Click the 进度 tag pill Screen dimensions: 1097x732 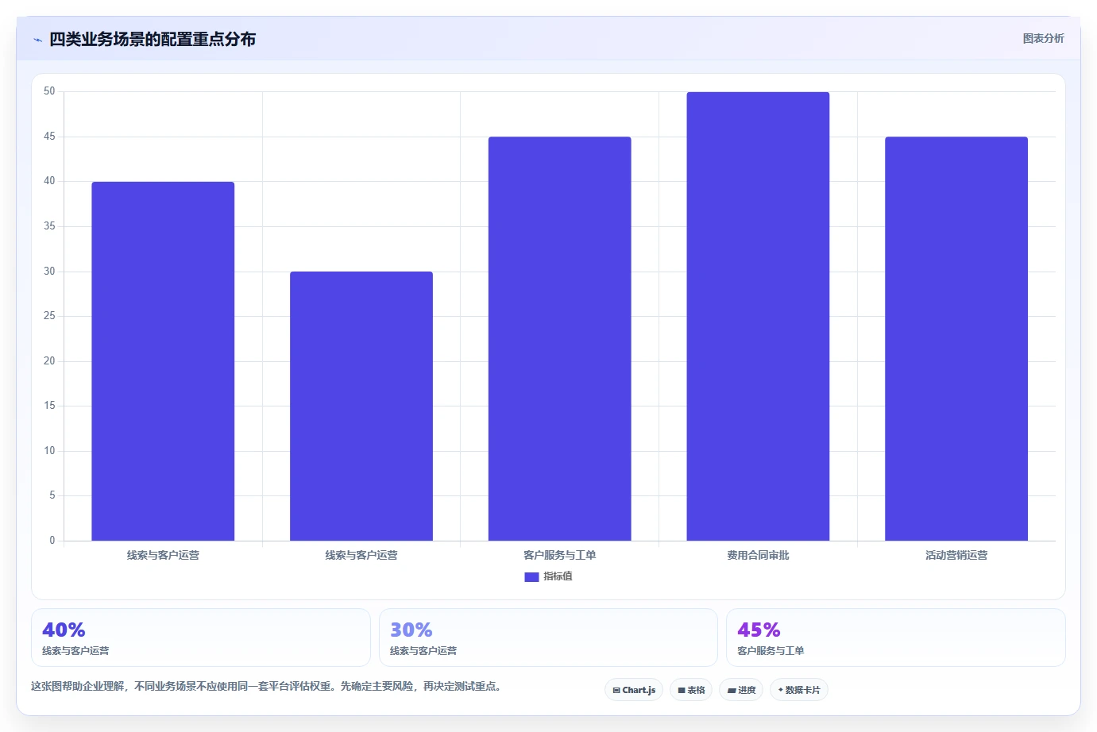point(741,690)
